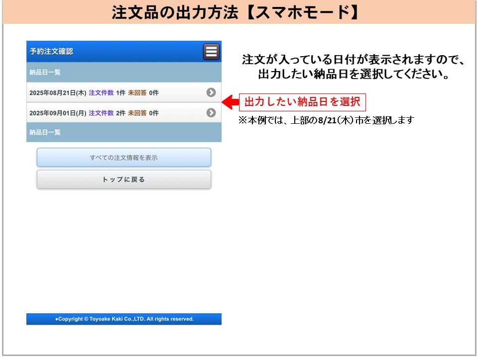Image resolution: width=478 pixels, height=358 pixels.
Task: Click 未回答 label in the 08月21日 row
Action: pos(137,93)
